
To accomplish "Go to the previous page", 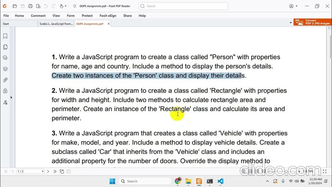I will click(x=12, y=171).
